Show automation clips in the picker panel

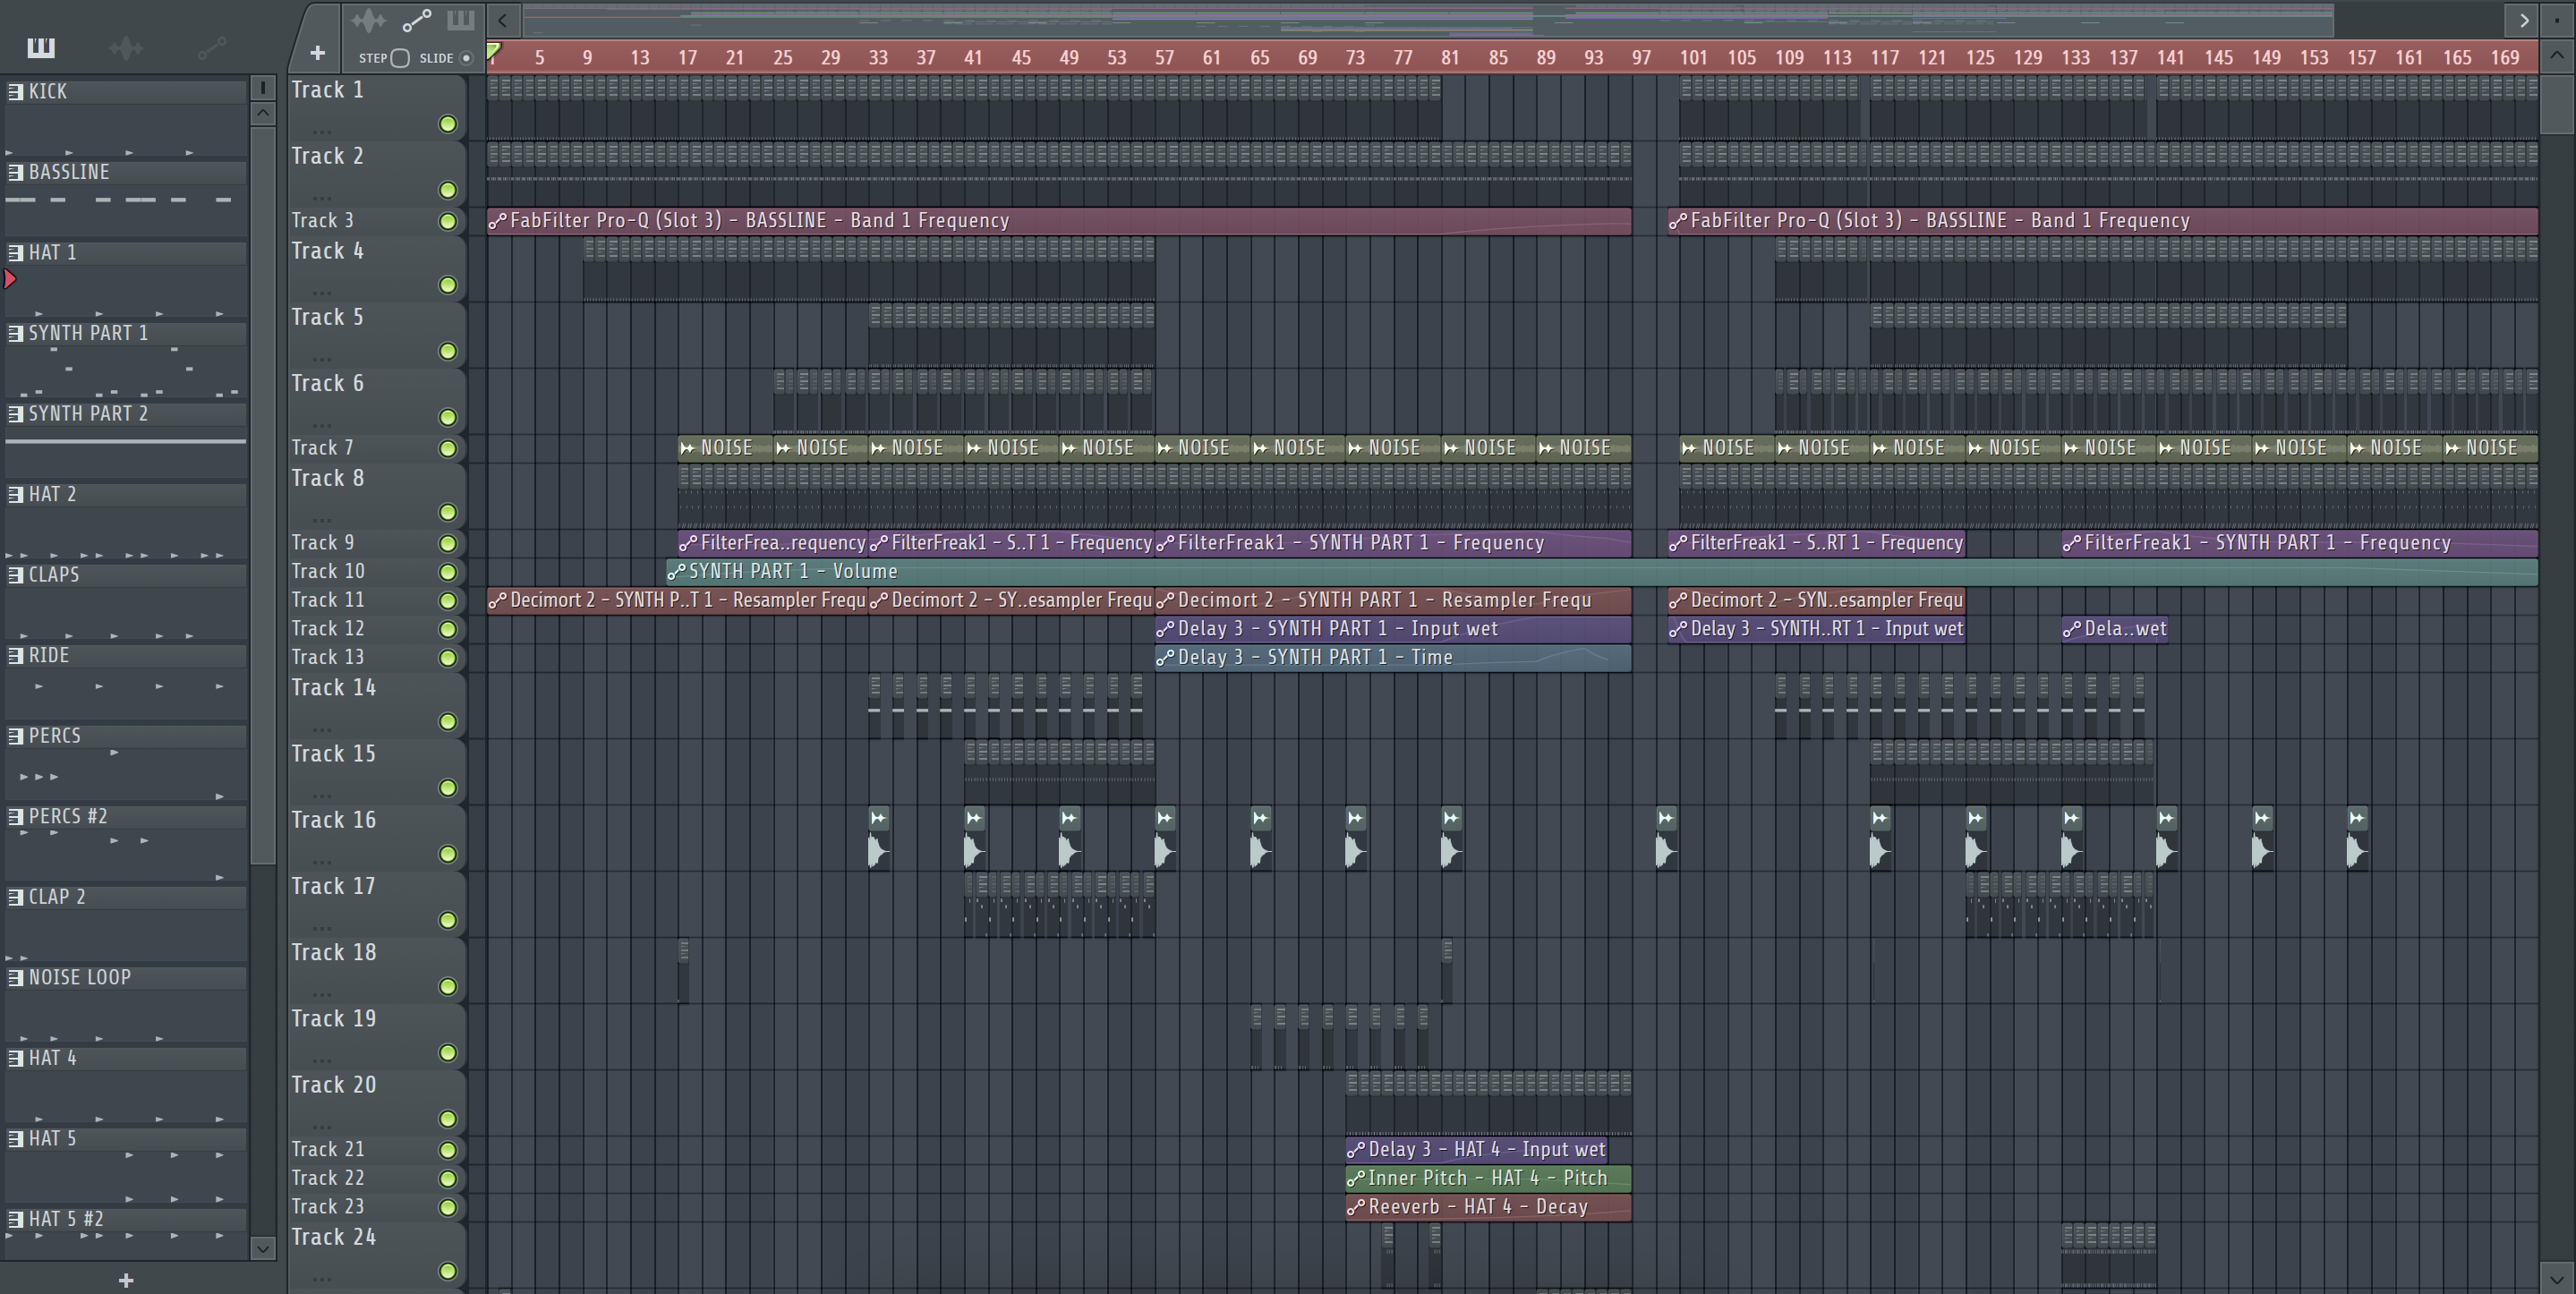211,47
